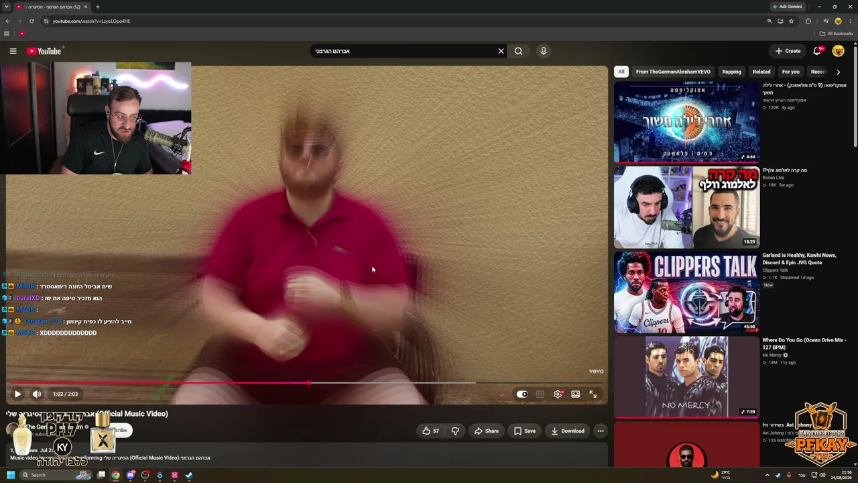Screen dimensions: 858x483
Task: Run search with the magnifier button
Action: point(518,51)
